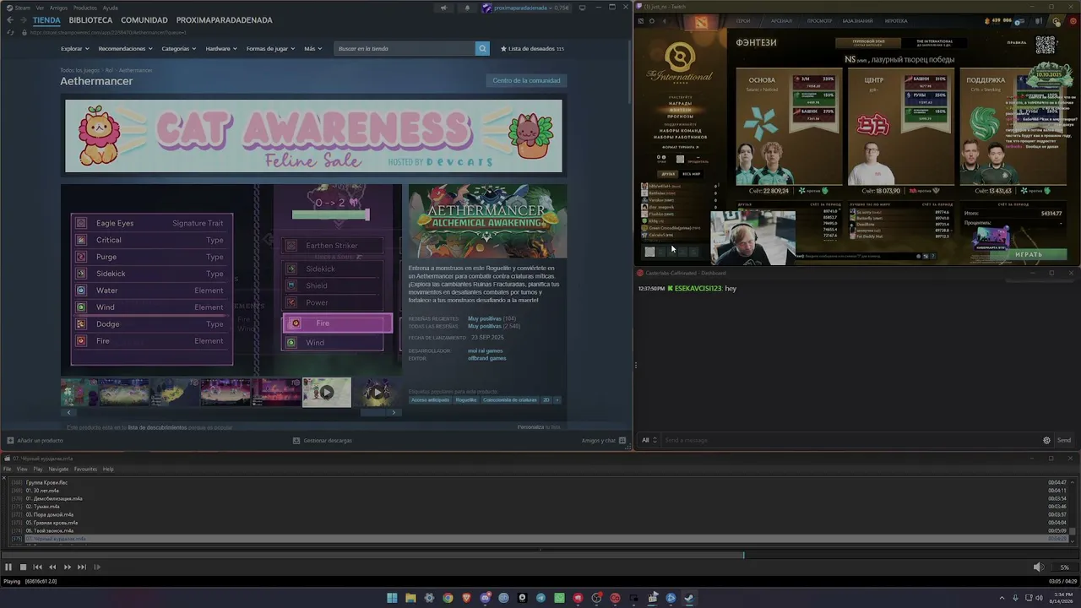This screenshot has width=1081, height=608.
Task: Open Windows Start menu
Action: [x=392, y=598]
